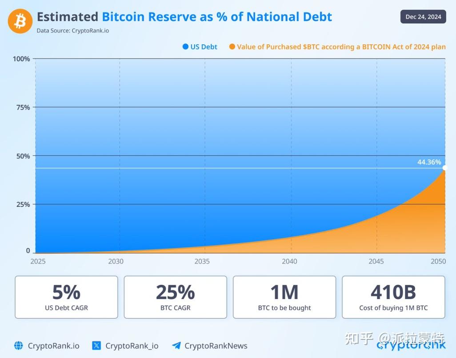Screen dimensions: 456x358
Task: Select the 5% US Debt CAGR card
Action: point(66,297)
